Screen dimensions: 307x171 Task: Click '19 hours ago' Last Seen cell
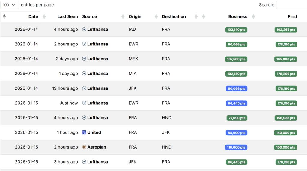click(65, 88)
